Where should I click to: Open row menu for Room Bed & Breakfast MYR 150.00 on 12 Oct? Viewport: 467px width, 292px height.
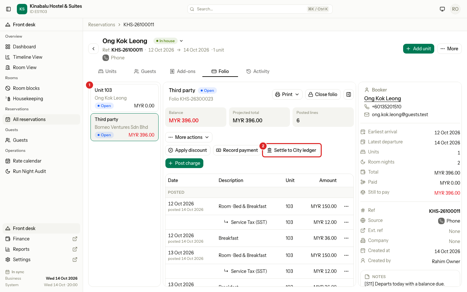(346, 206)
